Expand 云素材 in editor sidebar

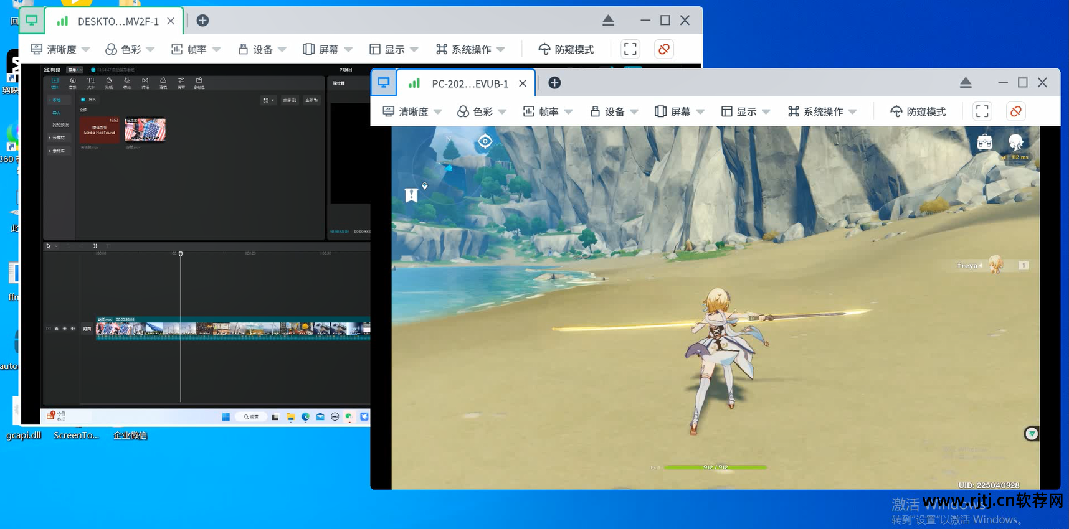60,138
